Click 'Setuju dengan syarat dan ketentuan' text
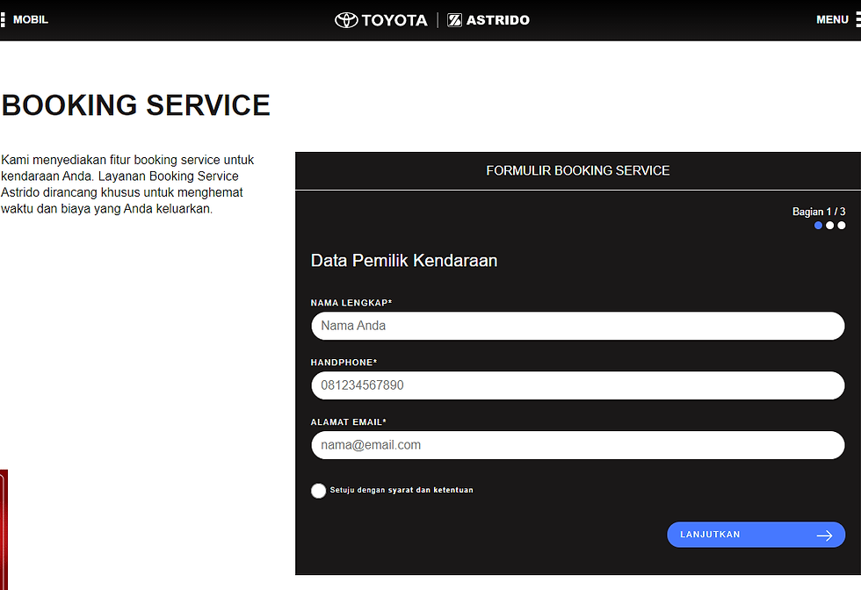This screenshot has width=861, height=590. [402, 490]
